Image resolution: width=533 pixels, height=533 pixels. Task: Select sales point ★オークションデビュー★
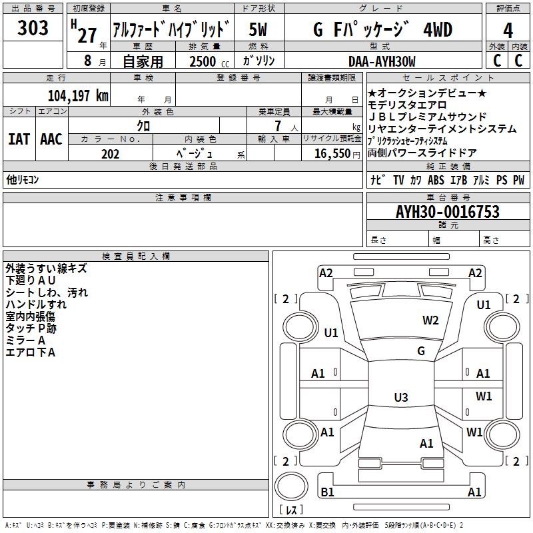[427, 93]
